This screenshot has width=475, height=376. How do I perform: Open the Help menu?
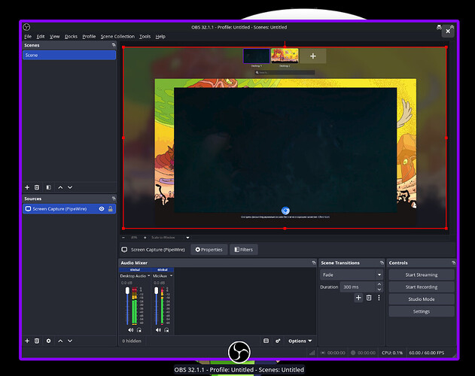coord(160,36)
